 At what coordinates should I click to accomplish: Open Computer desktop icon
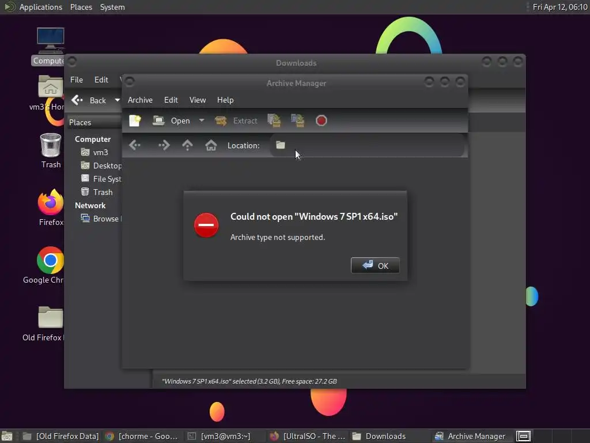48,46
